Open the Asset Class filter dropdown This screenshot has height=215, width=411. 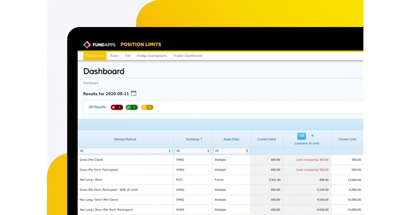(x=231, y=151)
